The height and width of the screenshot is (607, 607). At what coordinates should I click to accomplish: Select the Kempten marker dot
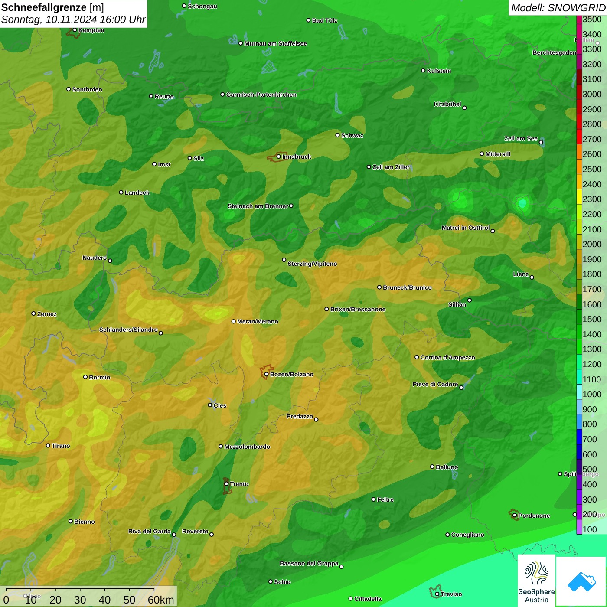[x=75, y=30]
